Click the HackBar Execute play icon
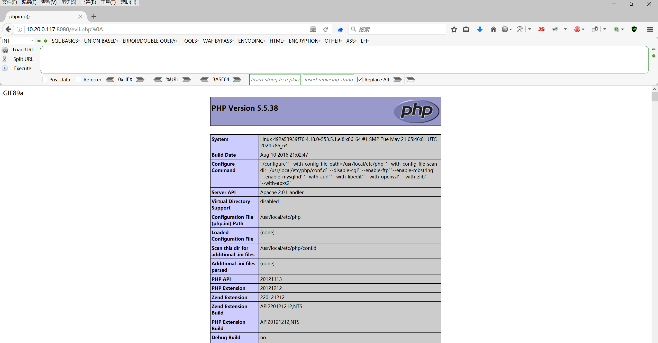Viewport: 658px width, 343px height. pos(5,68)
